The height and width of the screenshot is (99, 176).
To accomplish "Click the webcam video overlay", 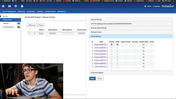I will (x=32, y=81).
